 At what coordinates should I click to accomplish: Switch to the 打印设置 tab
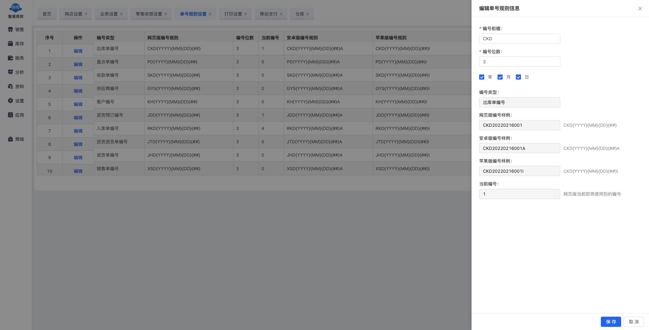coord(233,14)
